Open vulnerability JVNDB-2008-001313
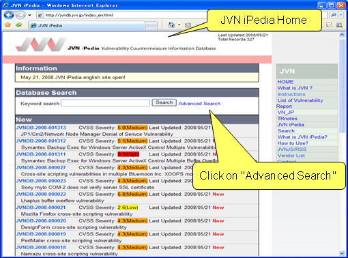 pyautogui.click(x=41, y=128)
